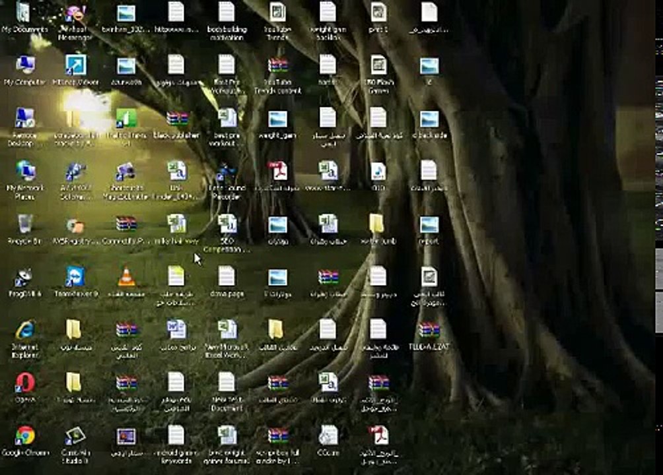Select the 'black publisher' RAR archive

177,118
